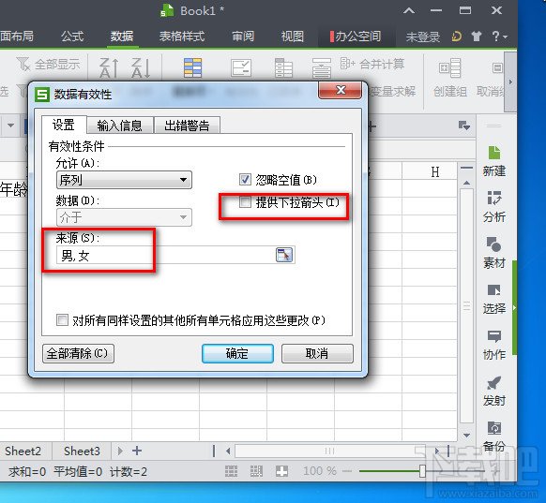Click the ribbon icon left of 合并计算

coord(322,67)
